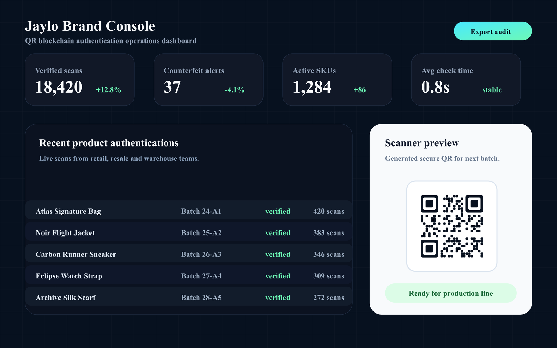
Task: Click verified status for Archive Silk Scarf
Action: 278,298
